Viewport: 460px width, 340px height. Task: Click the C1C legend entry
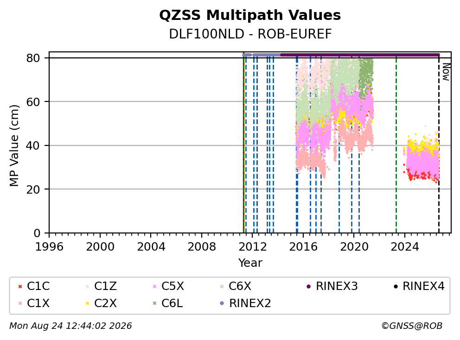[34, 286]
